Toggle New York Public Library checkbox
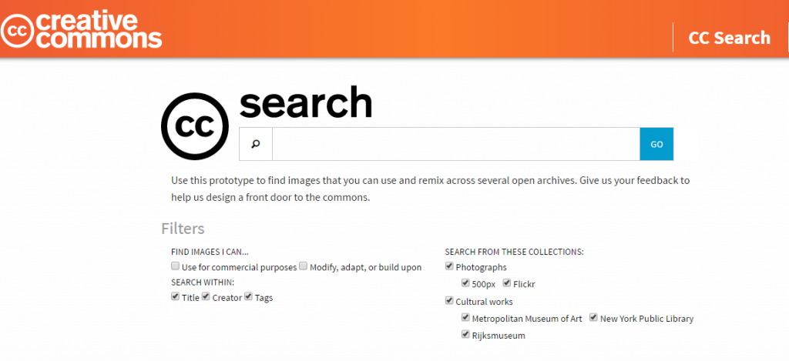This screenshot has height=361, width=789. click(594, 317)
